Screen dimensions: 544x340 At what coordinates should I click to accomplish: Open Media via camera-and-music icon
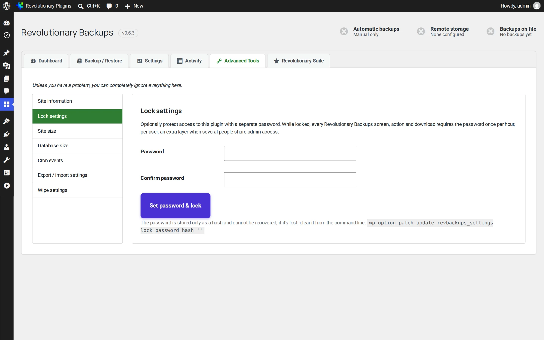tap(7, 66)
